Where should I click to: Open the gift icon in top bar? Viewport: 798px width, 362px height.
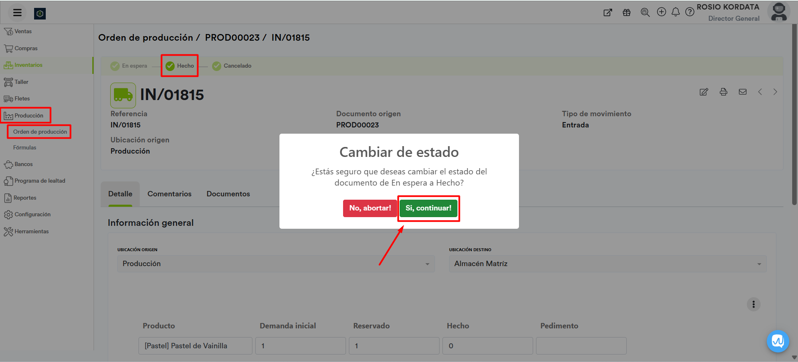coord(626,12)
